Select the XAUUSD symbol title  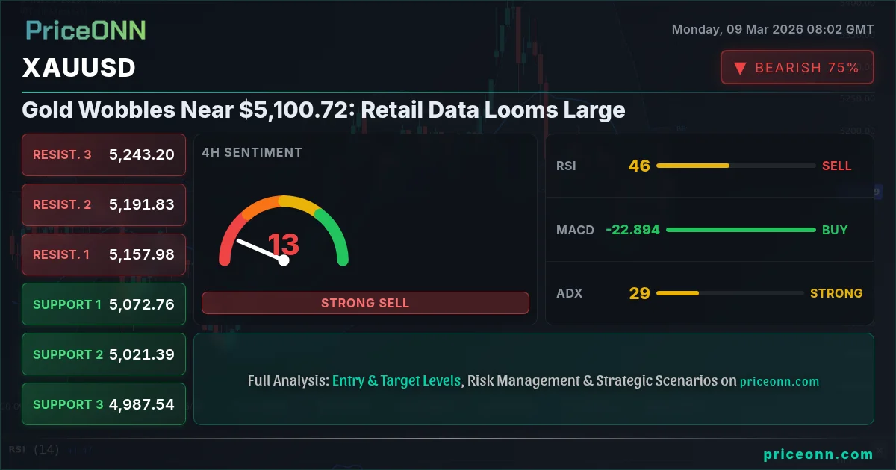point(79,68)
